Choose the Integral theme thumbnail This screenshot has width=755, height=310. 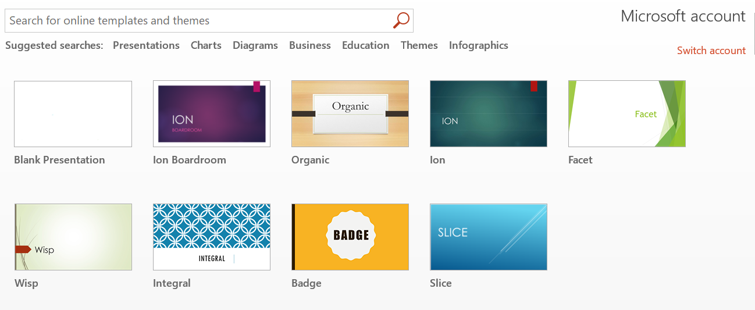[x=212, y=237]
